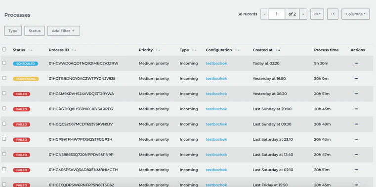Open the Columns dropdown

coord(355,14)
